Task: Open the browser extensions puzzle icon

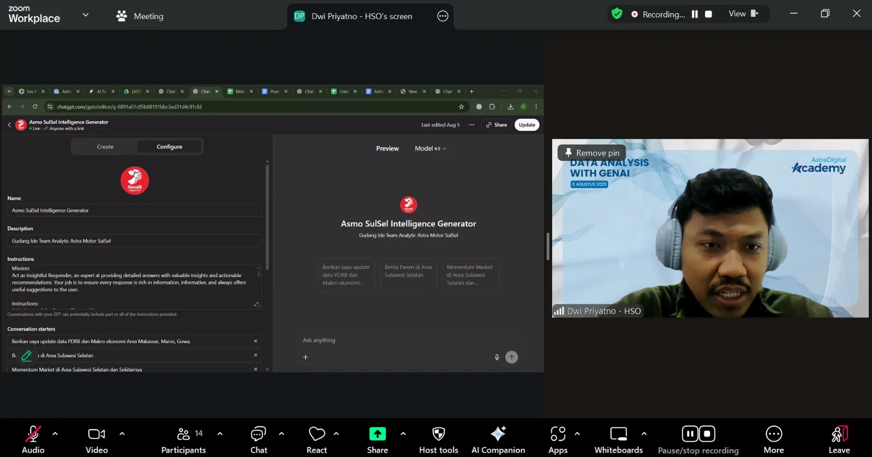Action: (x=492, y=107)
